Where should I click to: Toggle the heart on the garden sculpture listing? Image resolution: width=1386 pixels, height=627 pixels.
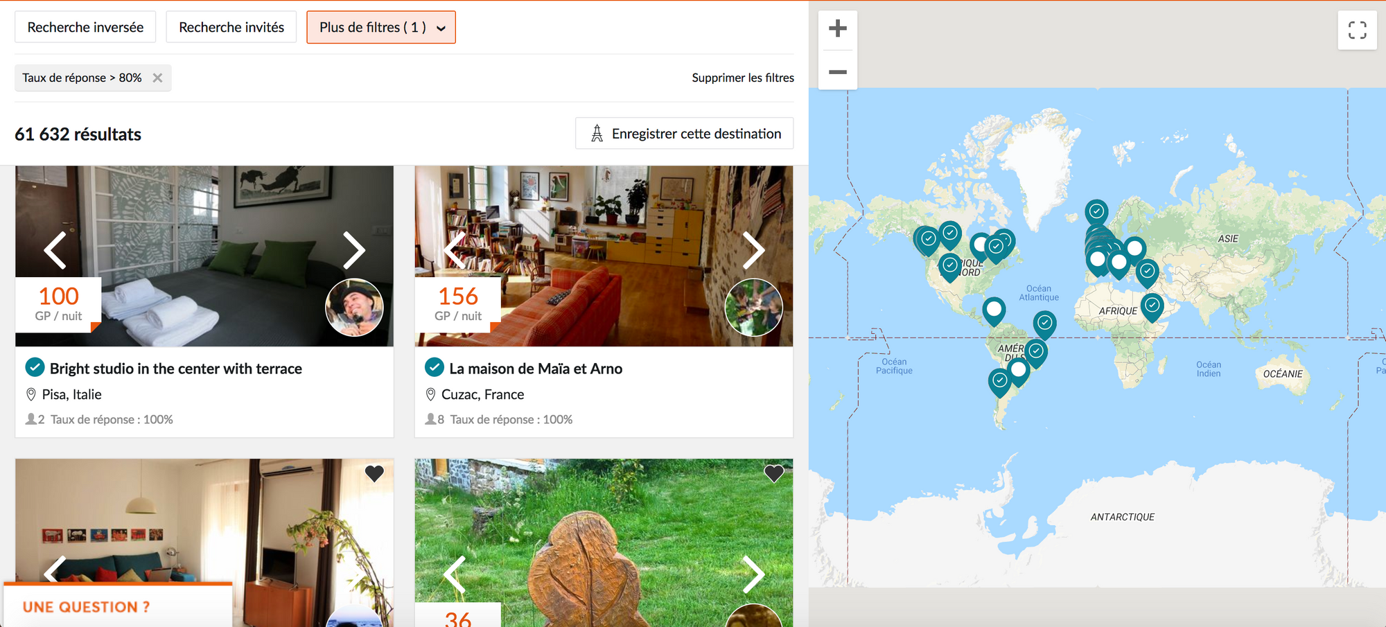(774, 474)
